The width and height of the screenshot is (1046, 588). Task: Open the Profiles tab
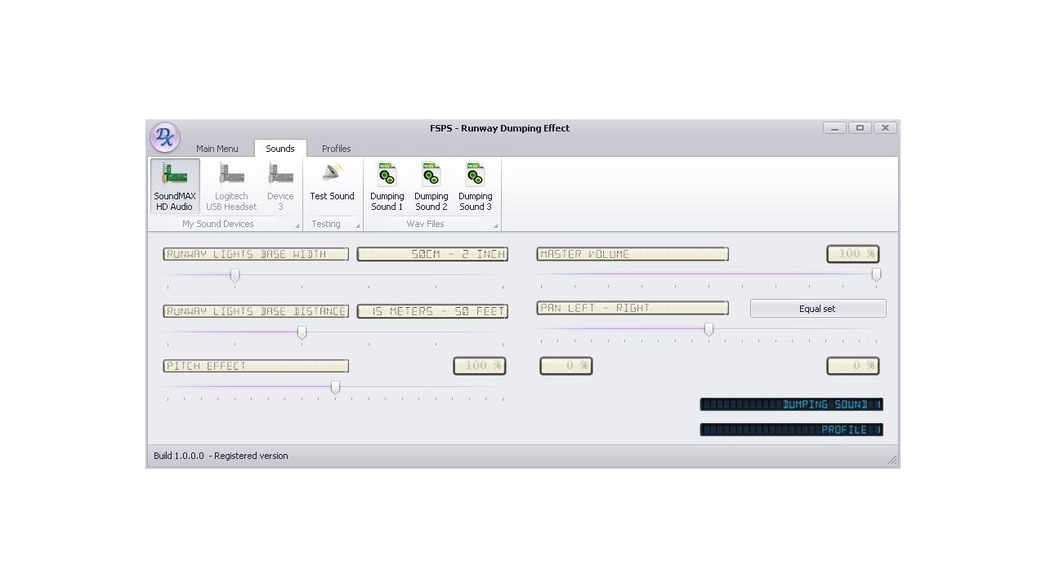coord(337,149)
